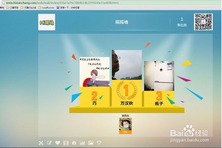Screen dimensions: 222x148
Task: Click the Hi现场 logo
Action: (x=47, y=22)
